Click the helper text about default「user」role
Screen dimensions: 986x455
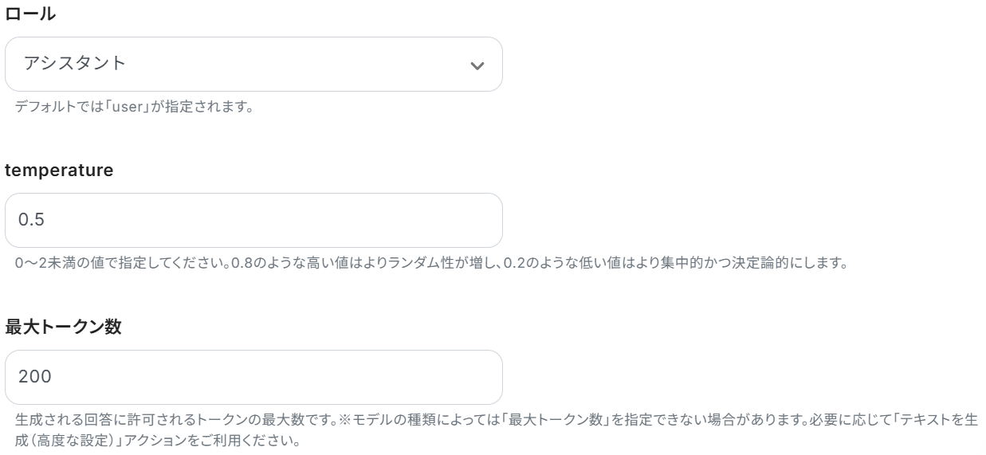click(x=134, y=107)
